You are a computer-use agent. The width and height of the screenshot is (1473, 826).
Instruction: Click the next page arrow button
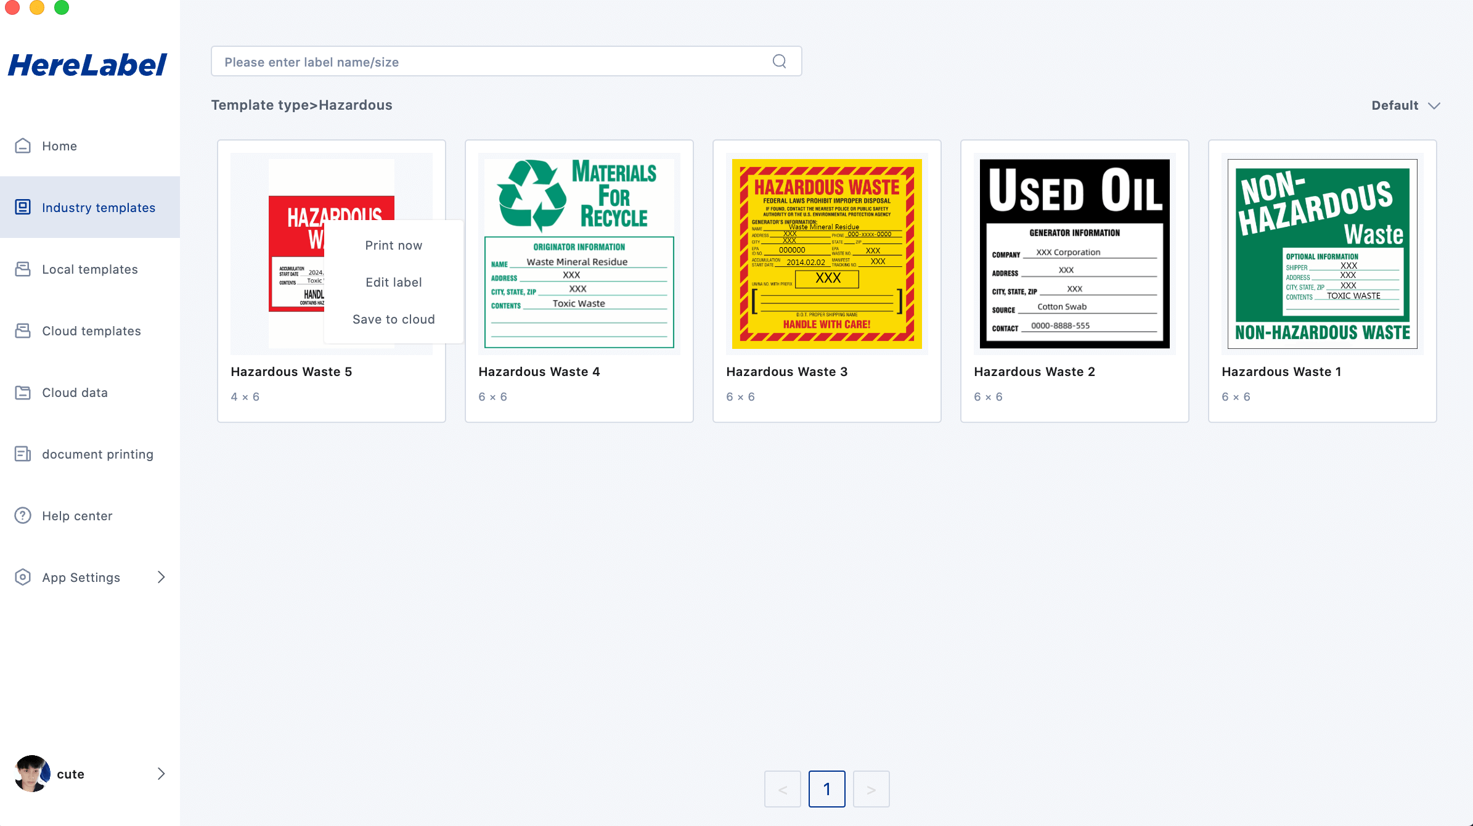(871, 789)
